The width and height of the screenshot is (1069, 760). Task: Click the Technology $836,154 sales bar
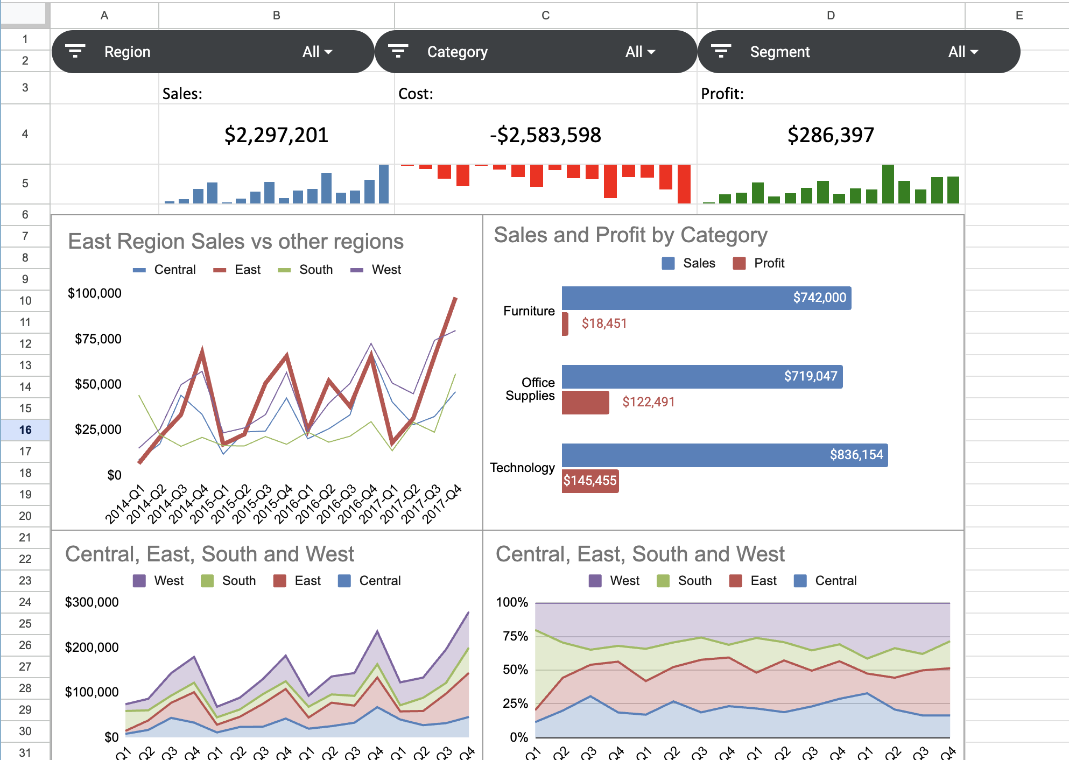click(724, 455)
